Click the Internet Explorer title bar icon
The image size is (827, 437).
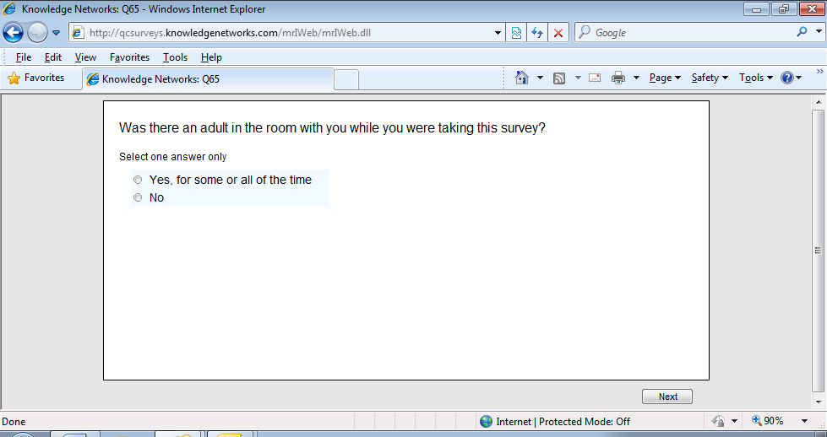(x=9, y=8)
